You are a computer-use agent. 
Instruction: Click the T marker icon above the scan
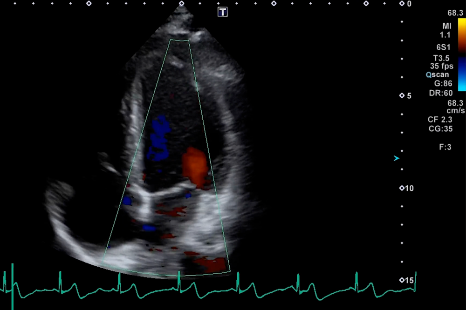tap(223, 12)
